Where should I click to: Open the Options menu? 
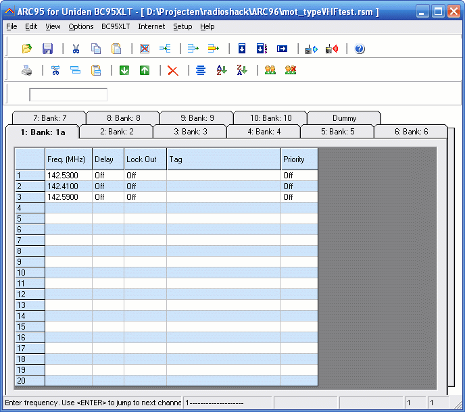coord(81,26)
